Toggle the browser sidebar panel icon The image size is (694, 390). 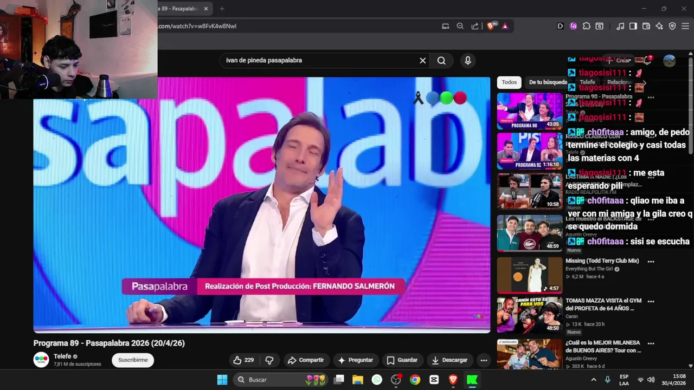tap(633, 26)
